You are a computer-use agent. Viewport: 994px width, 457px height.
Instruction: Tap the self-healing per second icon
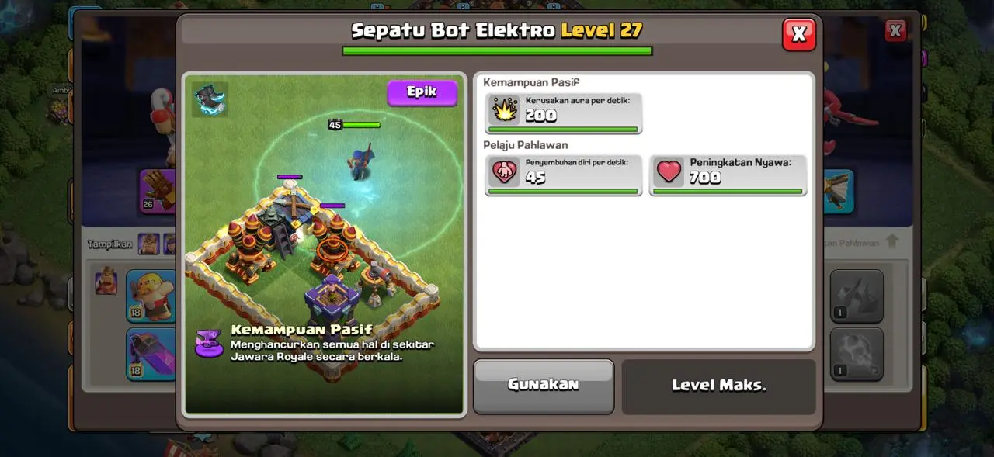coord(505,172)
